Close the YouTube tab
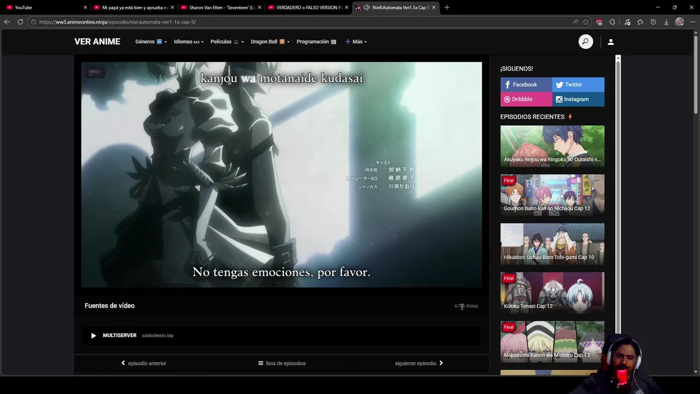This screenshot has width=700, height=394. (x=85, y=8)
